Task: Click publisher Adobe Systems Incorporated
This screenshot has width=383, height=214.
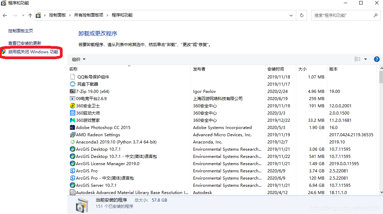Action: [x=222, y=128]
